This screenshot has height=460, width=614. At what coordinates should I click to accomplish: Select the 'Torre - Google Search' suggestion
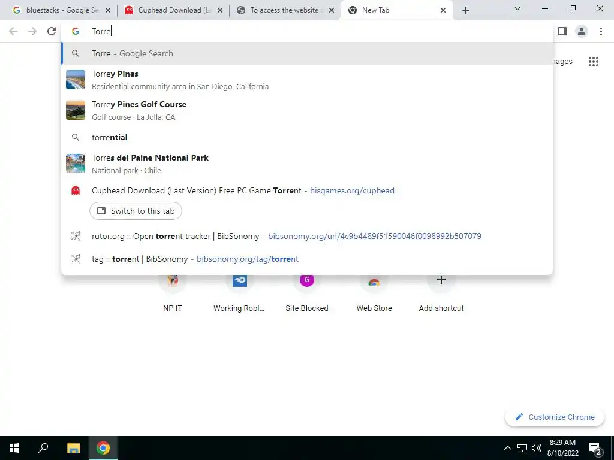[307, 53]
